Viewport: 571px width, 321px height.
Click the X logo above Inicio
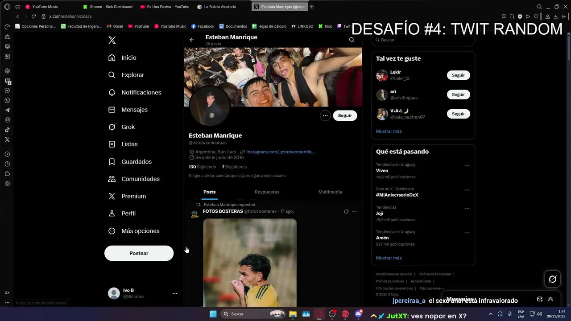click(112, 40)
